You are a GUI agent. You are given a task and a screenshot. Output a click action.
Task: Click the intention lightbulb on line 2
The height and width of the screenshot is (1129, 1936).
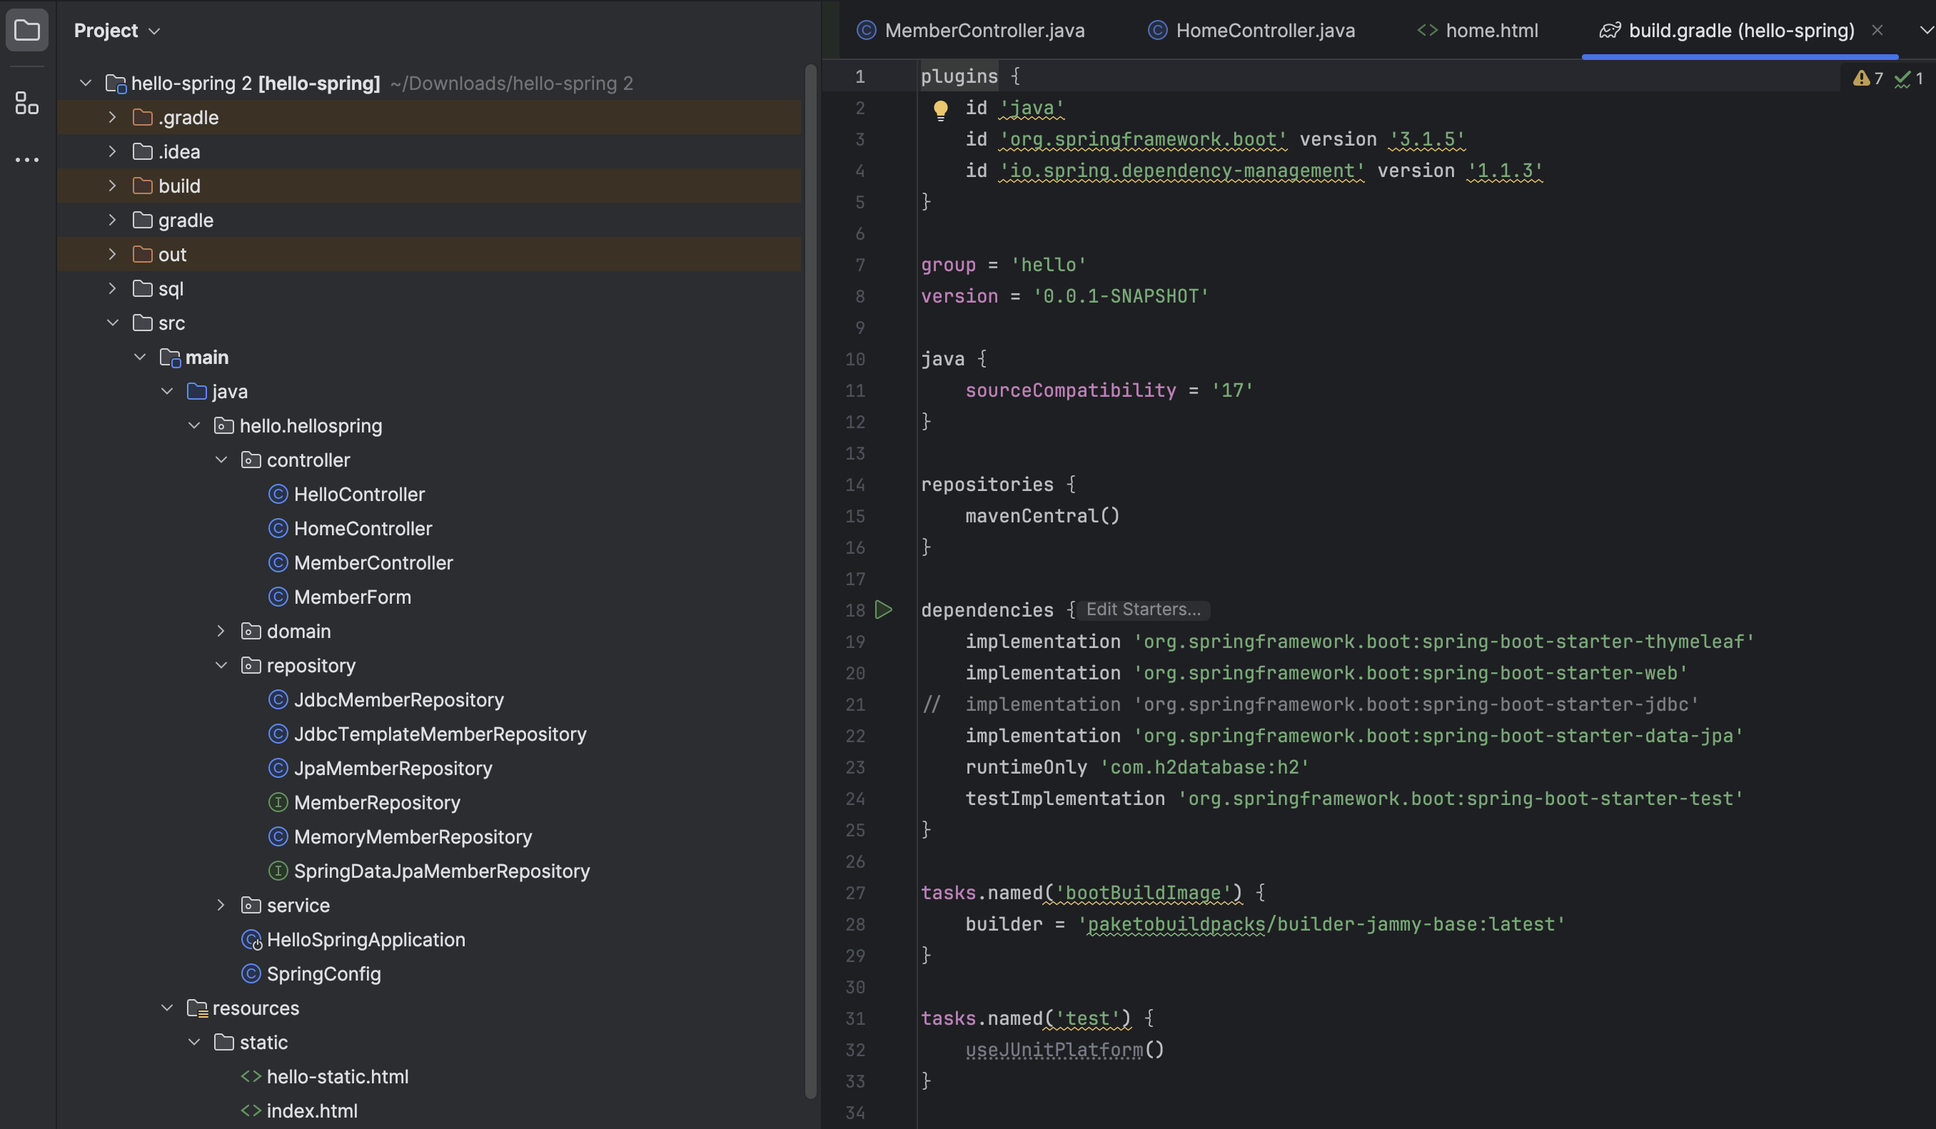(x=940, y=110)
